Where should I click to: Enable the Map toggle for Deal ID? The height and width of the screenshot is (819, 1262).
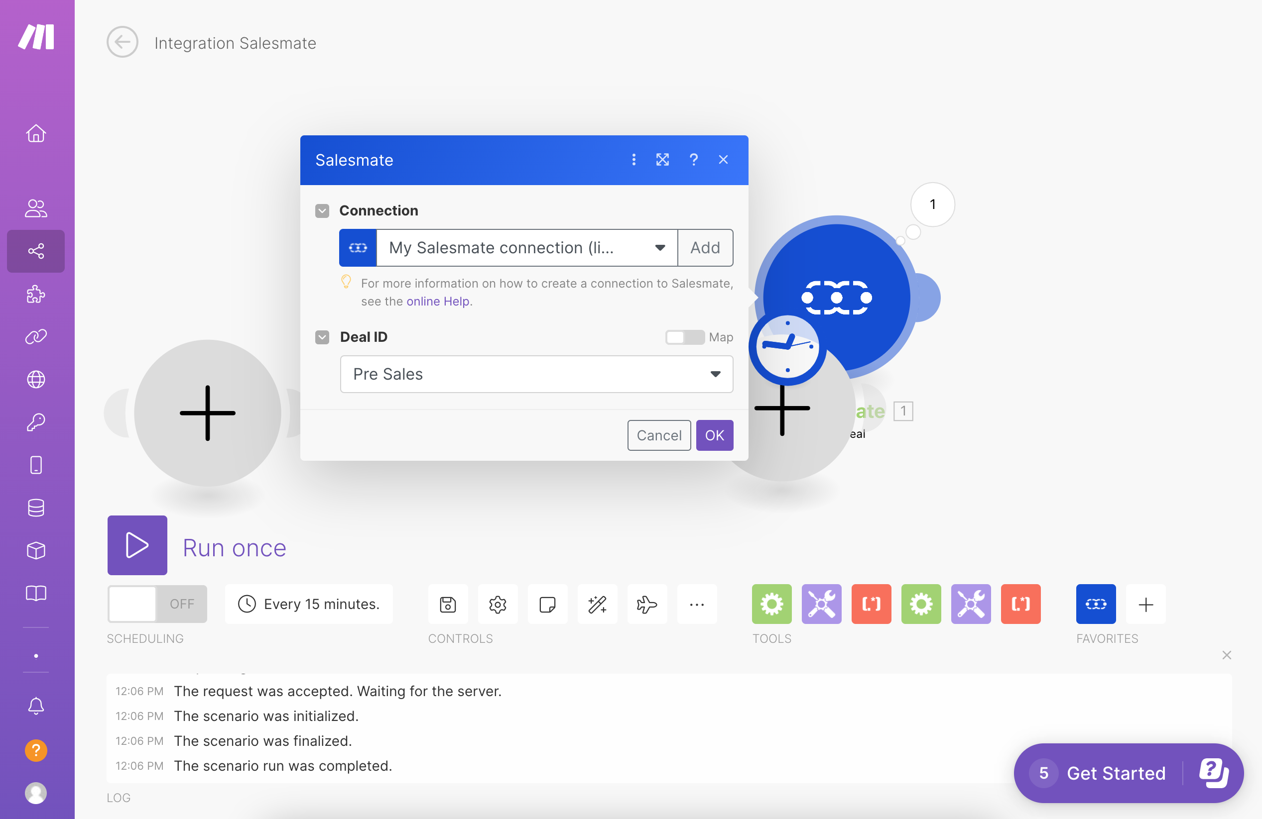point(685,337)
